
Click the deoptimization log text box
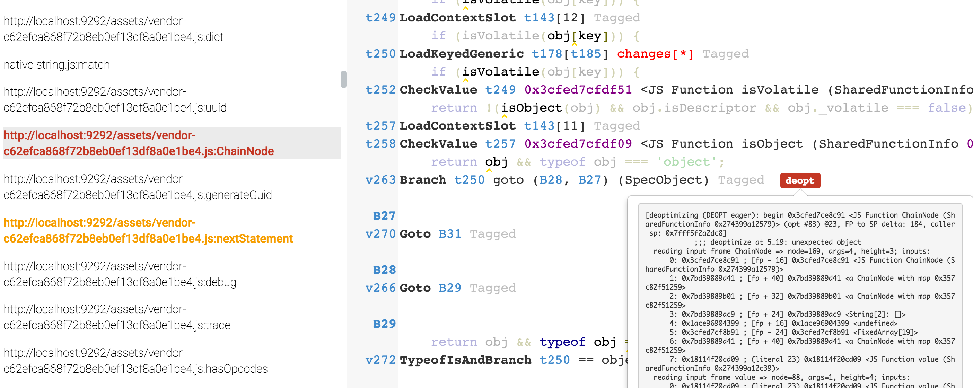click(800, 297)
